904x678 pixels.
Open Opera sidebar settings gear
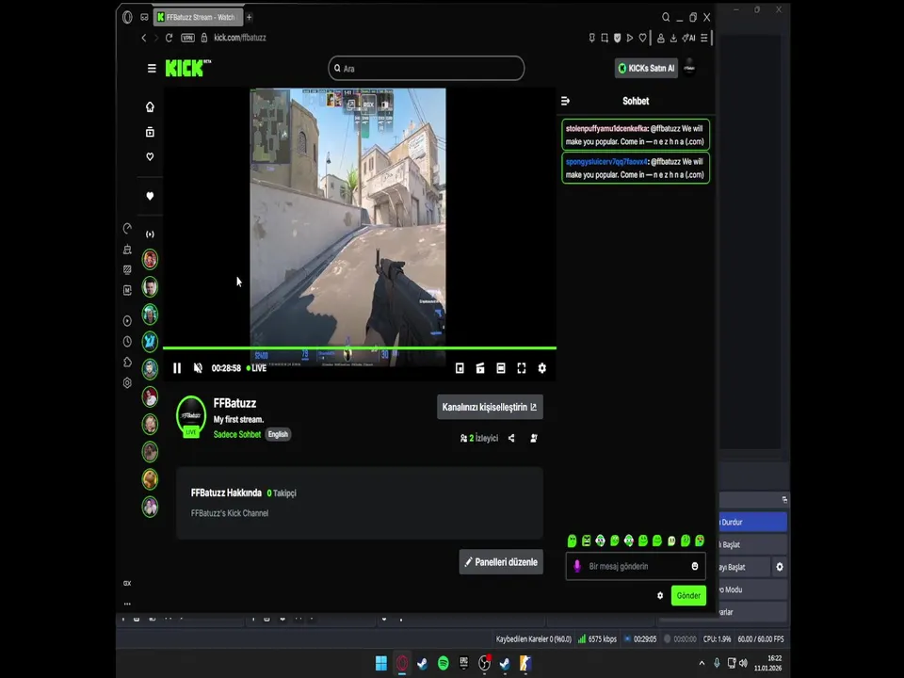click(x=127, y=383)
